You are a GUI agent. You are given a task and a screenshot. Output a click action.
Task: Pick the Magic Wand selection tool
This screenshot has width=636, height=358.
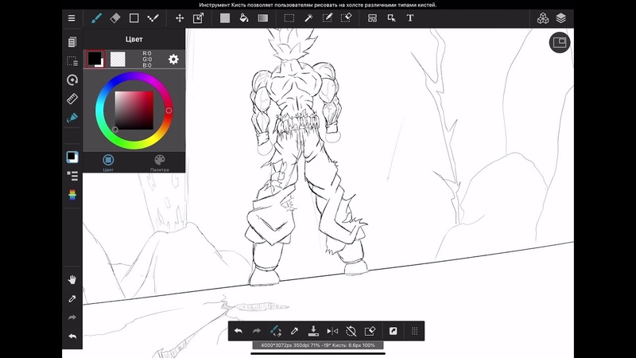(x=308, y=18)
